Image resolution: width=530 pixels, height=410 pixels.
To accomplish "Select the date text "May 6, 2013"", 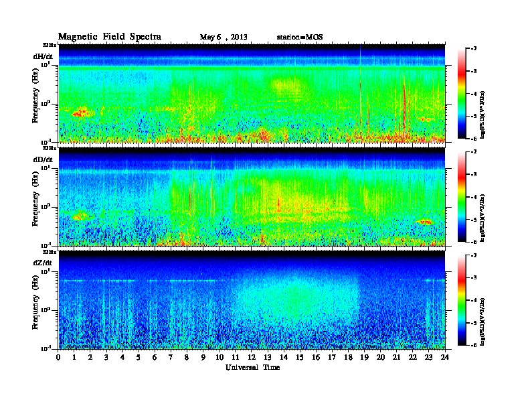I will click(224, 37).
